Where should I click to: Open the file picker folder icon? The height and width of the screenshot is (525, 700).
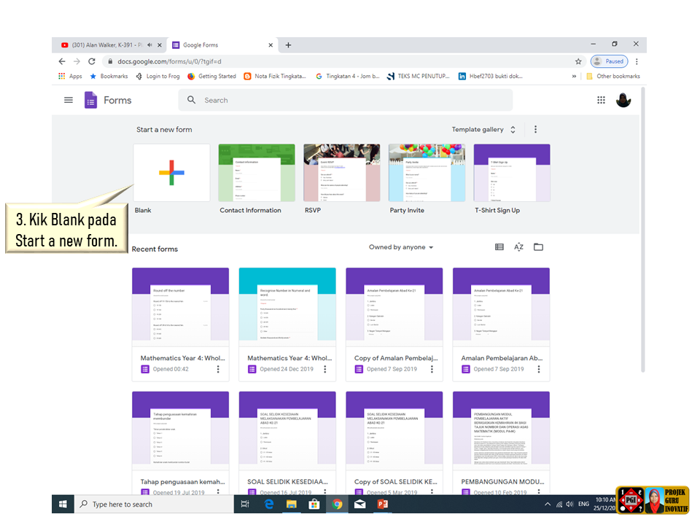pos(538,247)
